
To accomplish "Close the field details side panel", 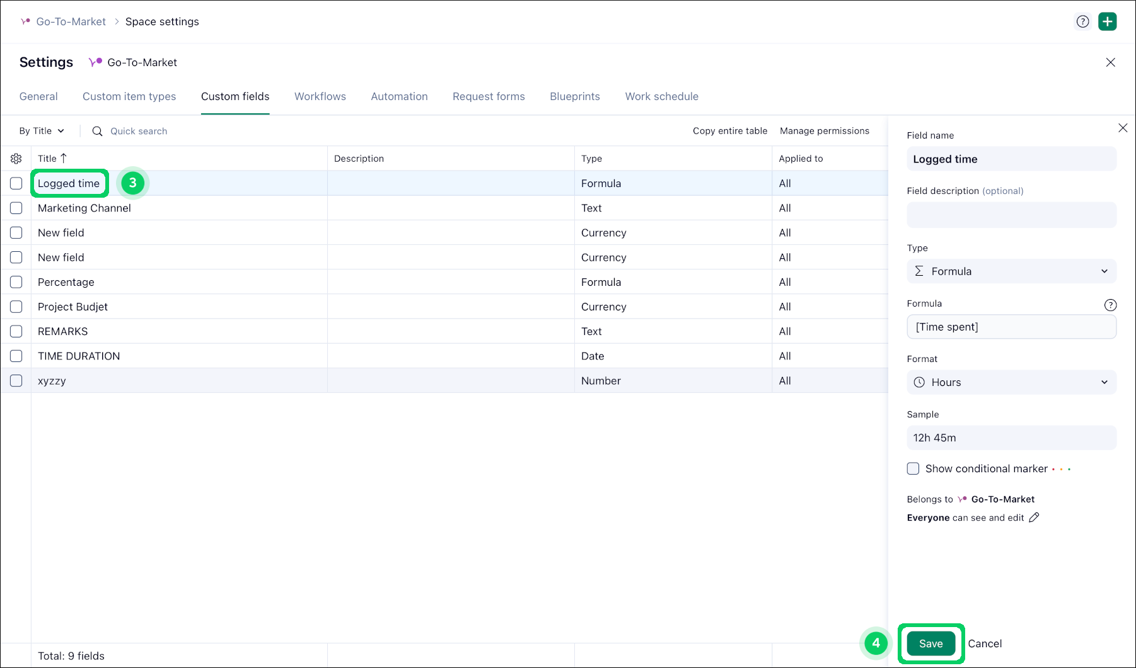I will [x=1122, y=128].
